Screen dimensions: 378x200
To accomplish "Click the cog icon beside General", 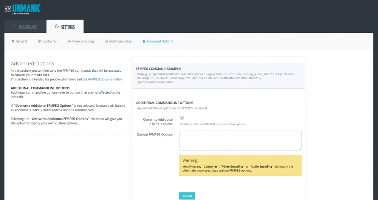I will point(13,42).
